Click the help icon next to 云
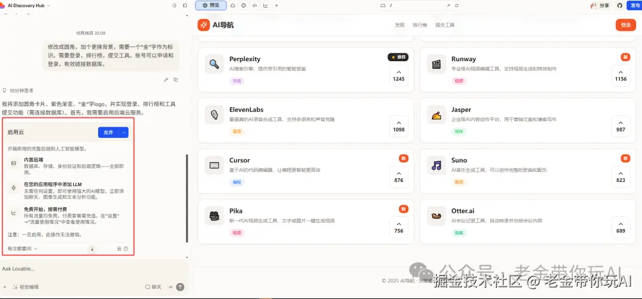 click(125, 248)
